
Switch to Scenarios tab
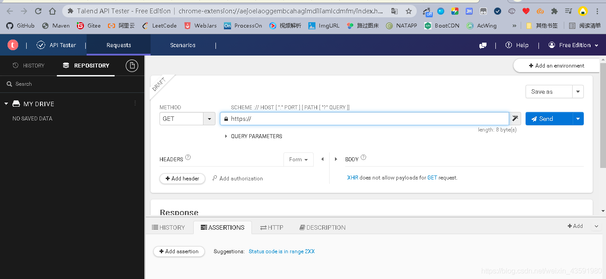(183, 45)
